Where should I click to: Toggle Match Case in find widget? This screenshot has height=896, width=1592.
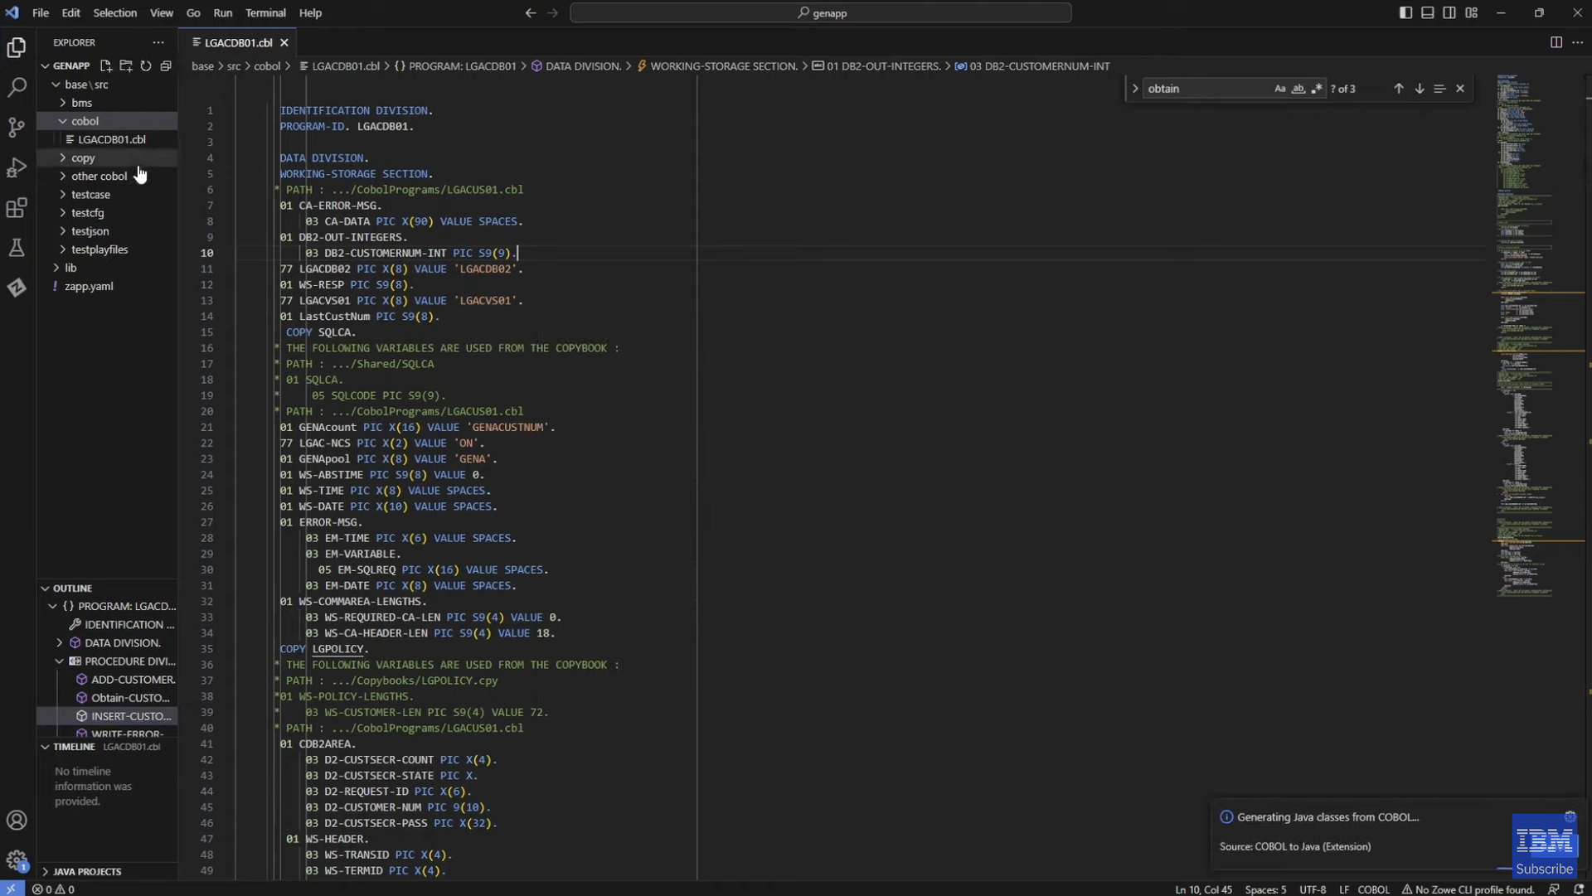point(1279,89)
